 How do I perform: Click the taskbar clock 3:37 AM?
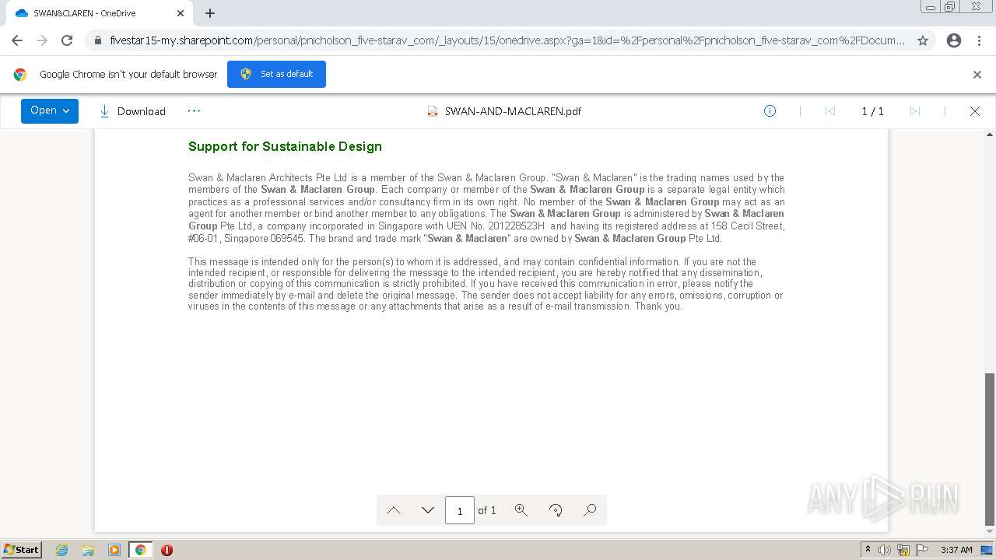(956, 550)
